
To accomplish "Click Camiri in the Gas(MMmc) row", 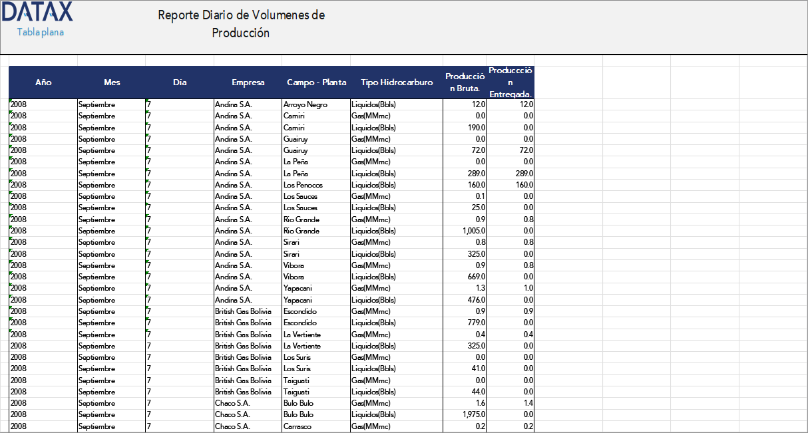I will [294, 116].
